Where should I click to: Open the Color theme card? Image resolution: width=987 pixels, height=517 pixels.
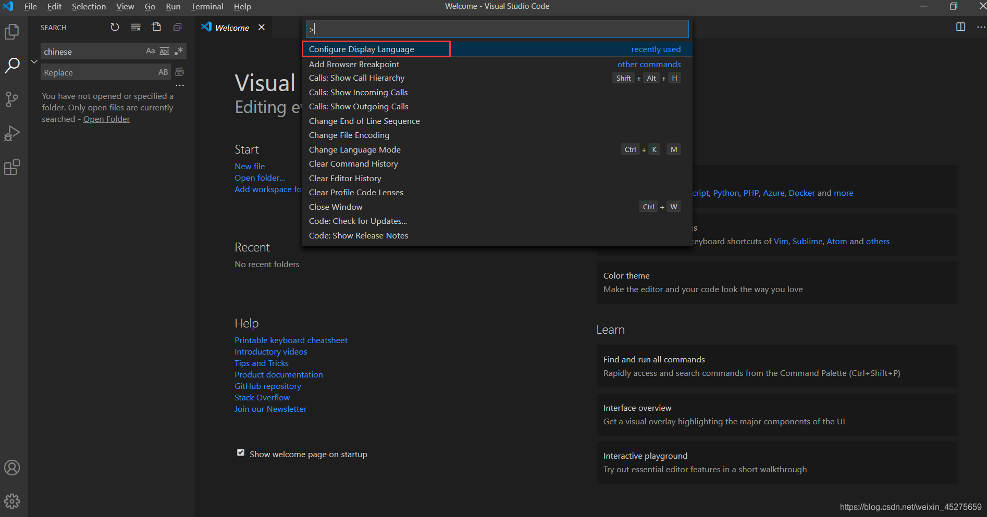tap(777, 283)
